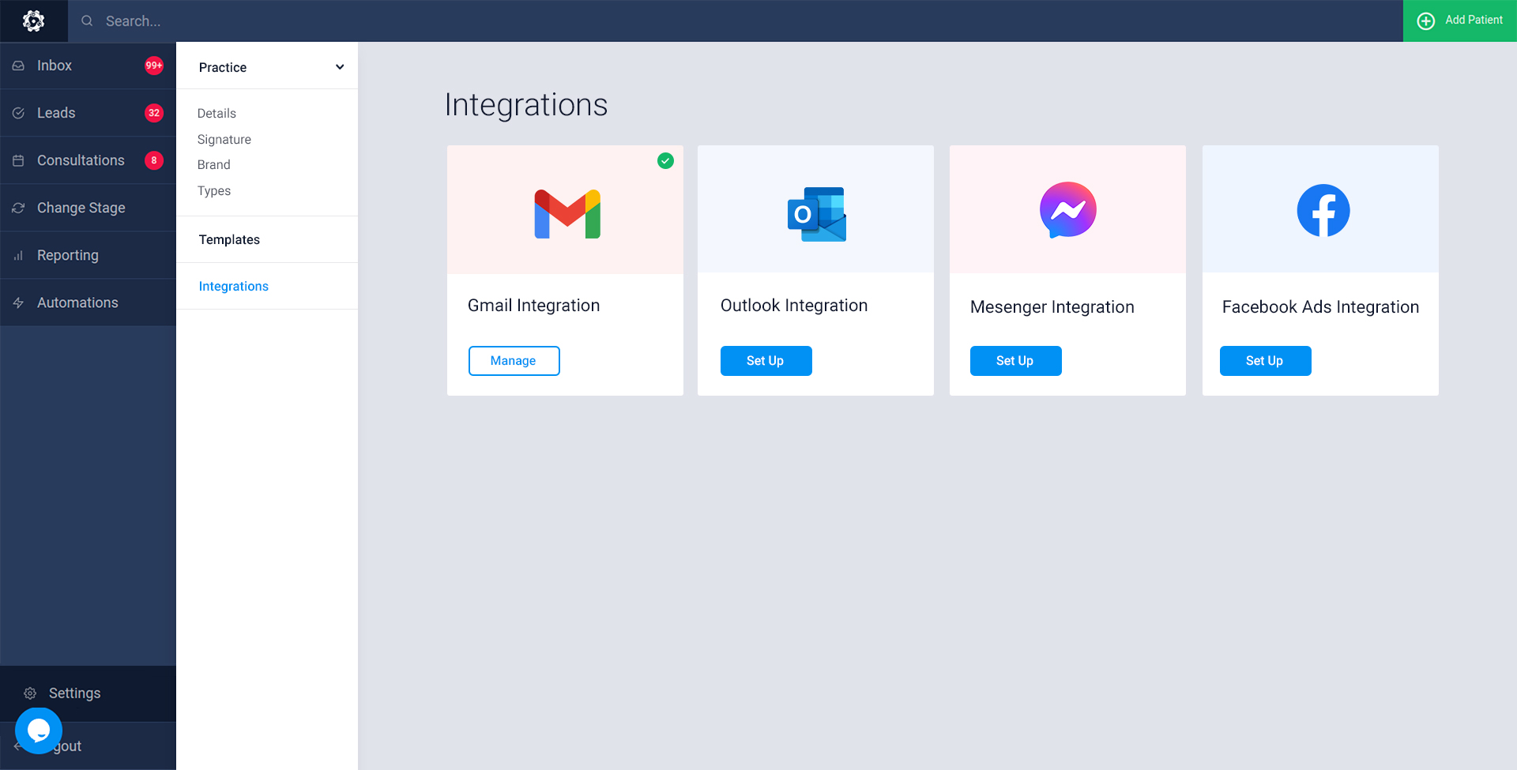The image size is (1517, 770).
Task: Click the Integrations page heading
Action: click(526, 105)
